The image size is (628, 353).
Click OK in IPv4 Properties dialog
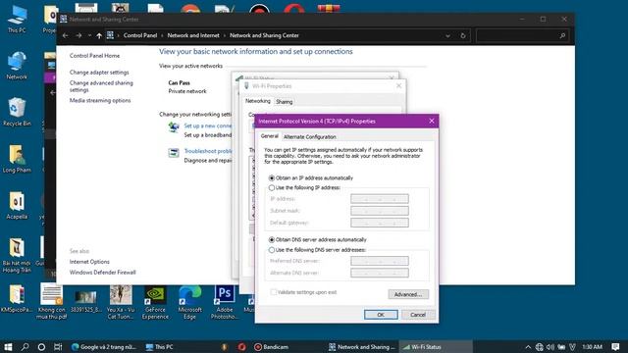click(x=381, y=315)
